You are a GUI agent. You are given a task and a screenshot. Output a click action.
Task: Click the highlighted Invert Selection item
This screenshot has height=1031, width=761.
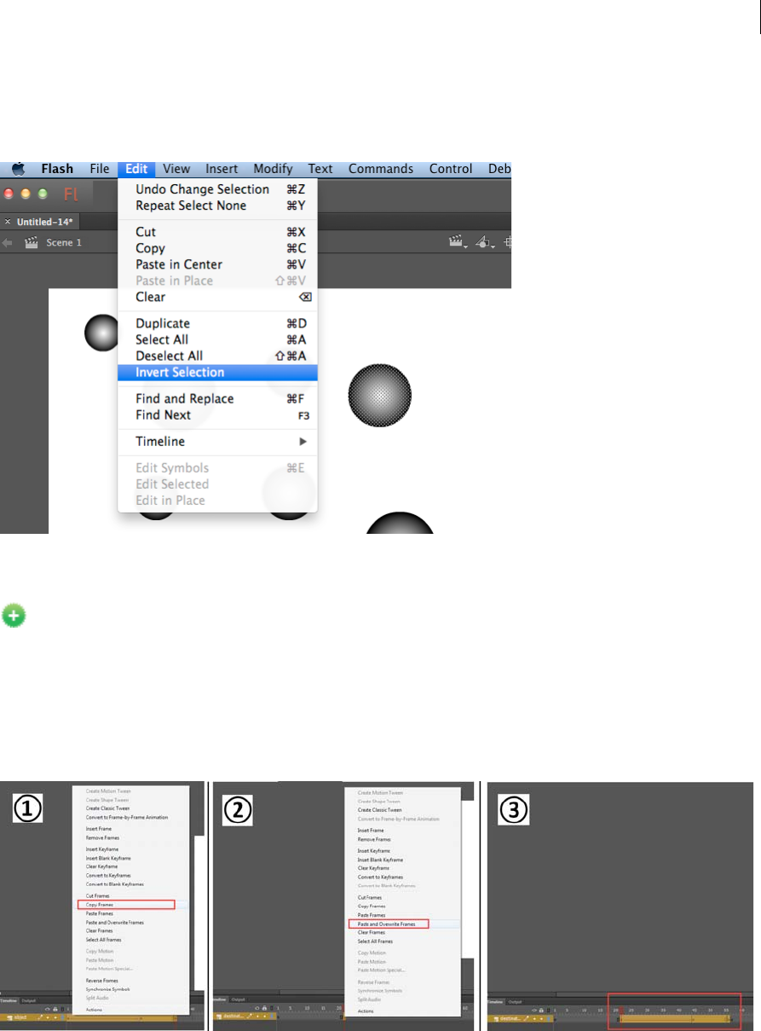click(x=217, y=372)
